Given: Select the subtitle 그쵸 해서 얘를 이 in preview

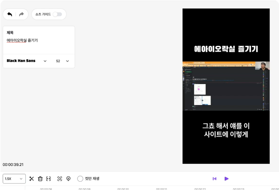Looking at the screenshot, I should pyautogui.click(x=226, y=126).
